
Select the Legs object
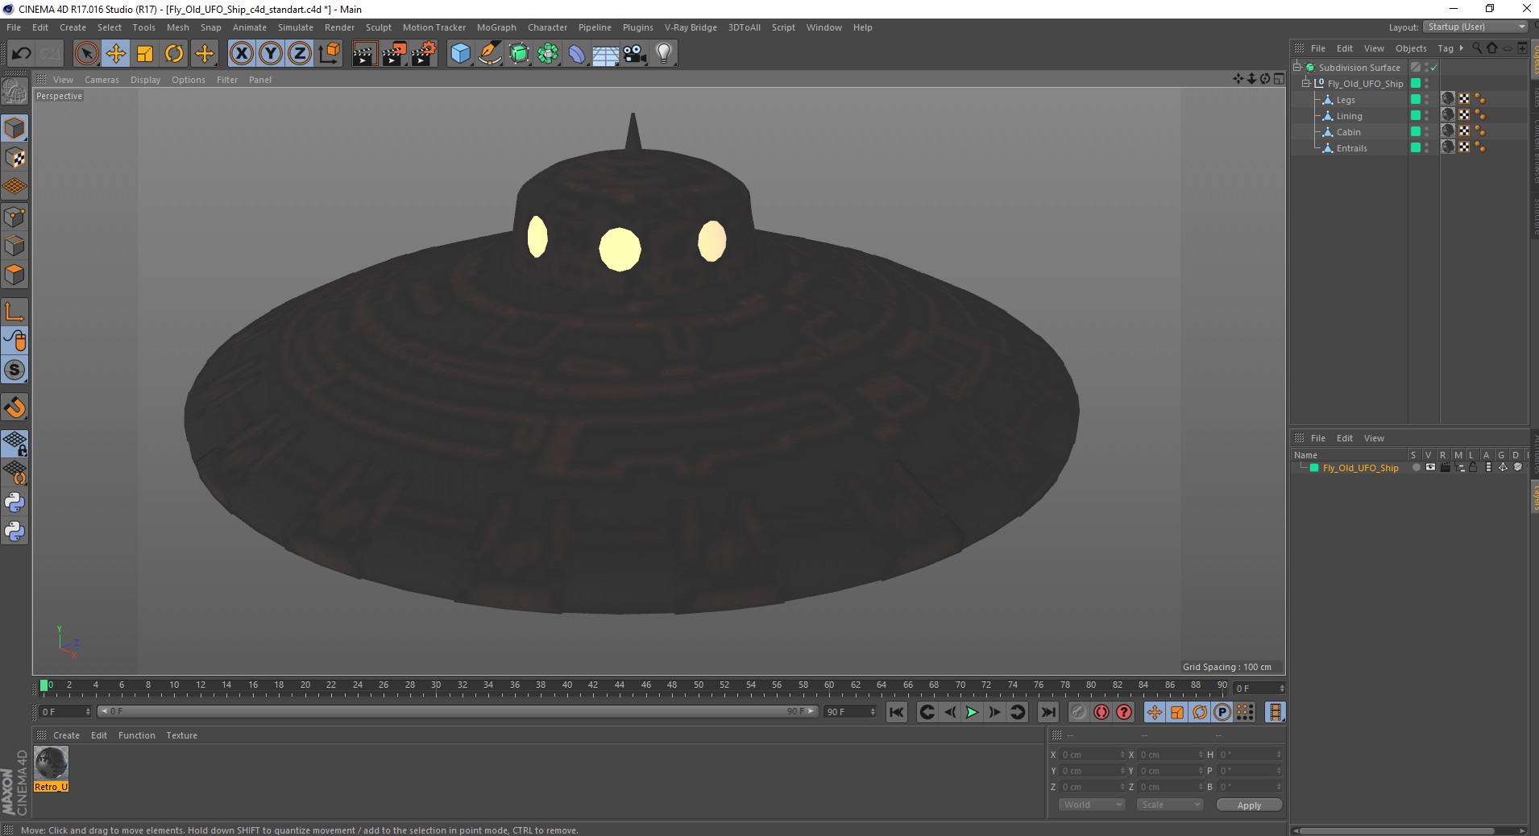(1346, 100)
